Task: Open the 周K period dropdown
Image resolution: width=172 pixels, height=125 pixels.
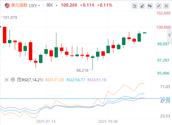Action: pyautogui.click(x=52, y=5)
